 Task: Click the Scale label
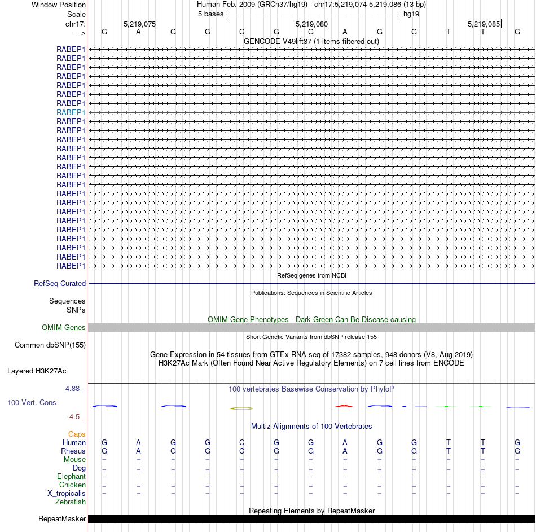coord(76,14)
